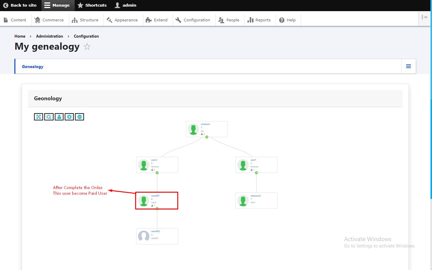Click rootuser's green avatar

[193, 129]
